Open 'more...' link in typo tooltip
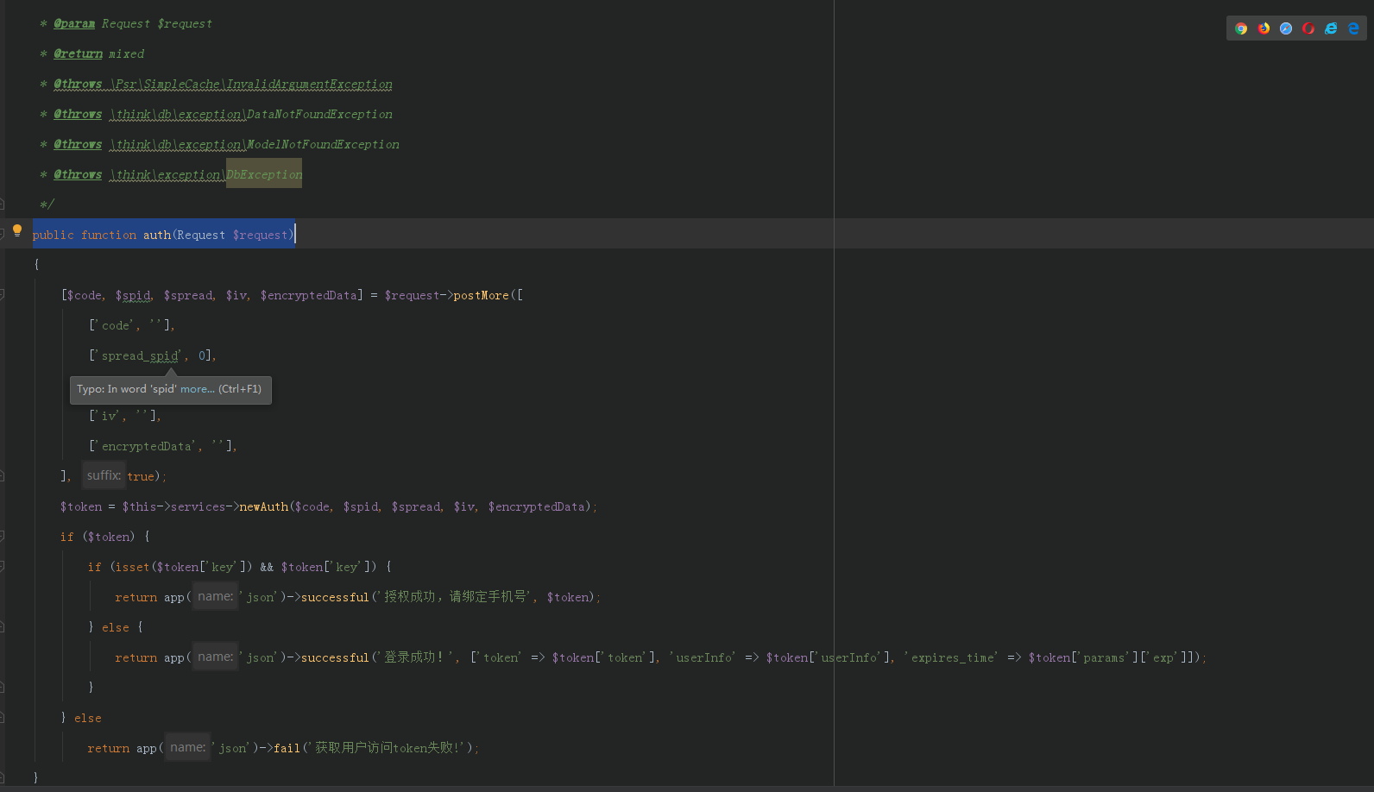Screen dimensions: 1374x792 (198, 389)
